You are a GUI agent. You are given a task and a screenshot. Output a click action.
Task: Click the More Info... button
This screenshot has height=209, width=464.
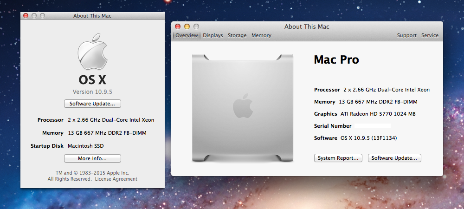coord(92,159)
